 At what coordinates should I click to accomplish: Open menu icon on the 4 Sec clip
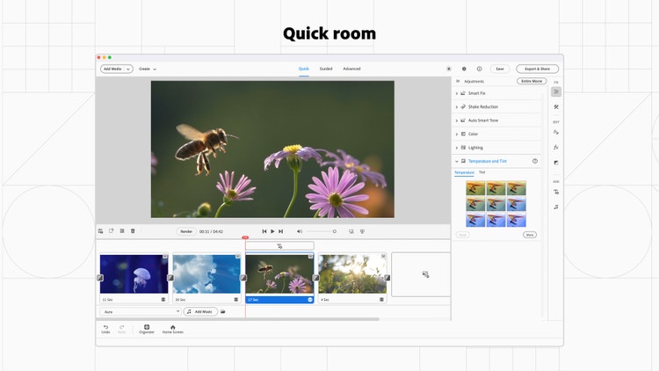pos(381,300)
